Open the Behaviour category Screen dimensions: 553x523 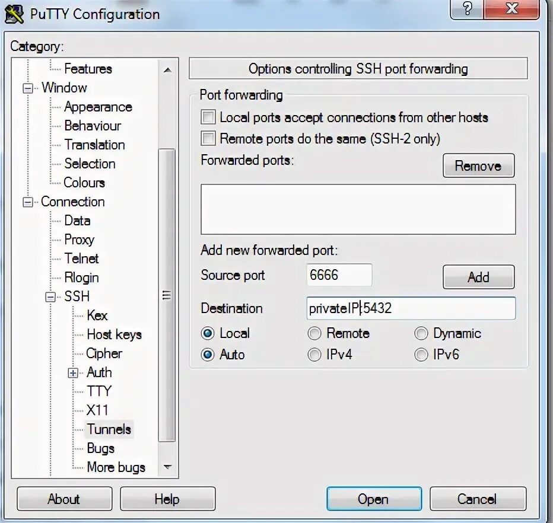point(93,126)
